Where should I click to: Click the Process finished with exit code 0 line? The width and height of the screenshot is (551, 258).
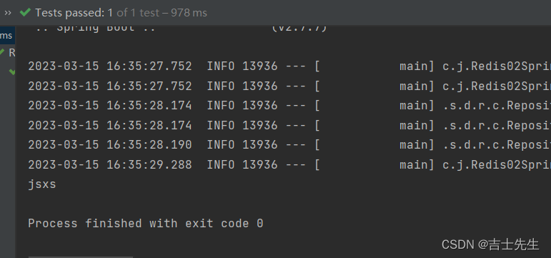coord(146,223)
